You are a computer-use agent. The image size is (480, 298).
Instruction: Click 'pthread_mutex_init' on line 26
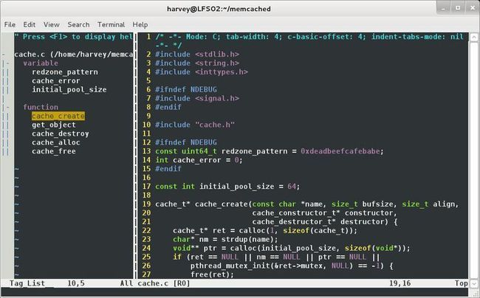[x=230, y=266]
